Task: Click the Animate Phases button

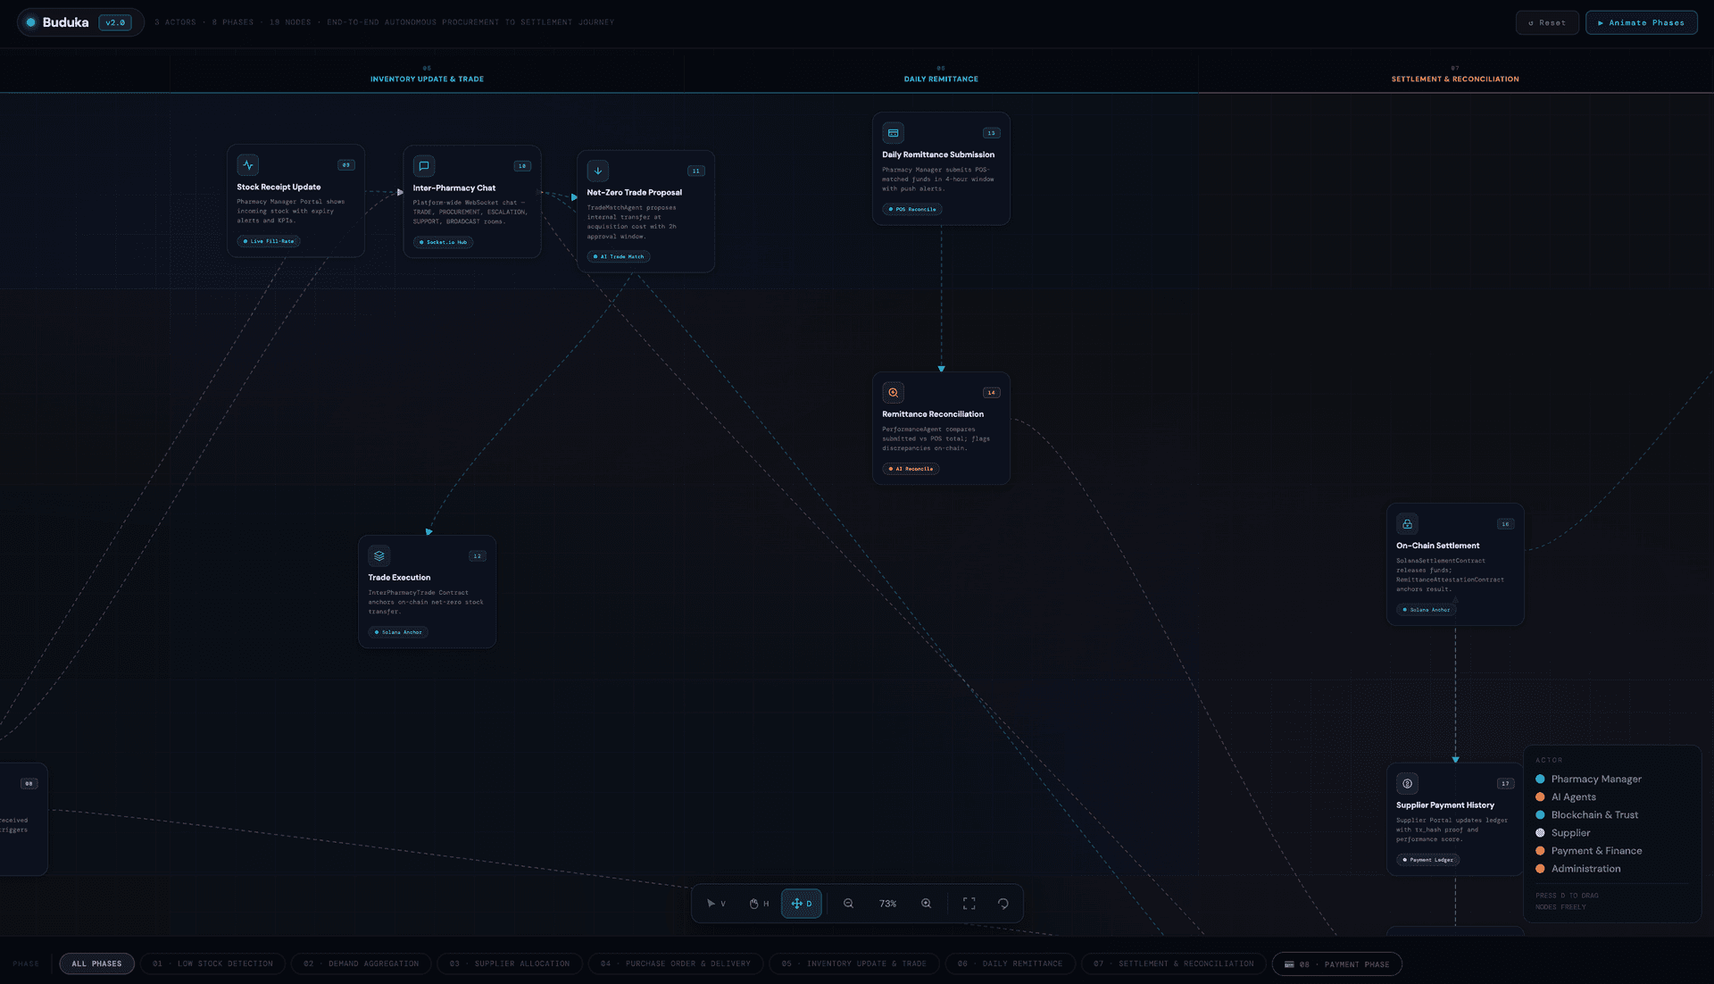Action: (x=1641, y=21)
